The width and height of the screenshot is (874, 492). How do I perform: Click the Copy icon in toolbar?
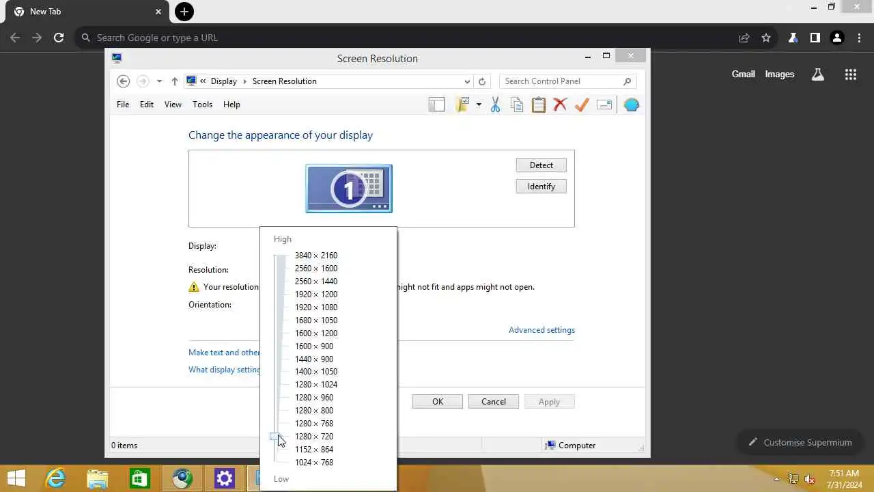(x=517, y=105)
